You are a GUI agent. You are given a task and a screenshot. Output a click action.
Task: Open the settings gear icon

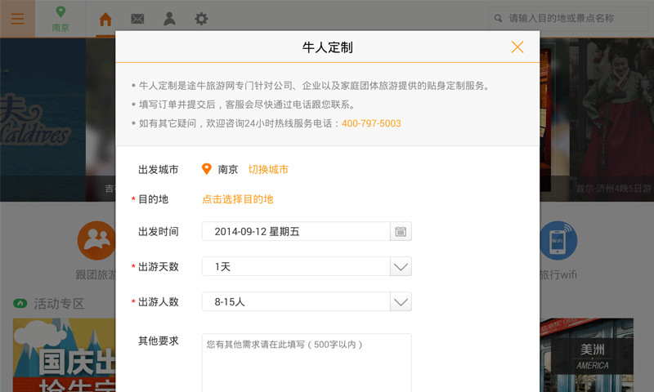click(201, 19)
